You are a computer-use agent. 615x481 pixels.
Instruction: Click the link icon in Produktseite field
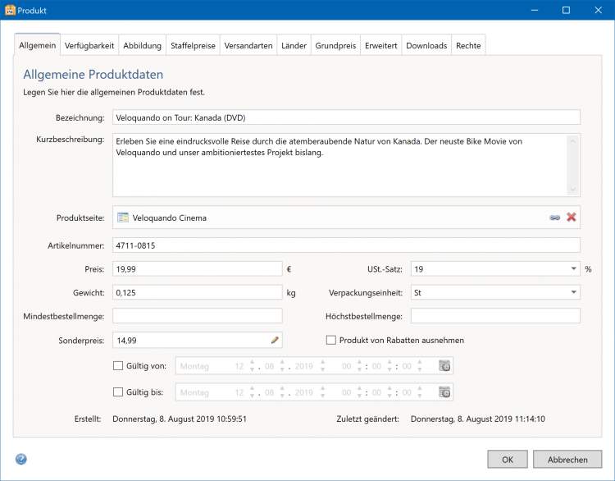pos(555,218)
